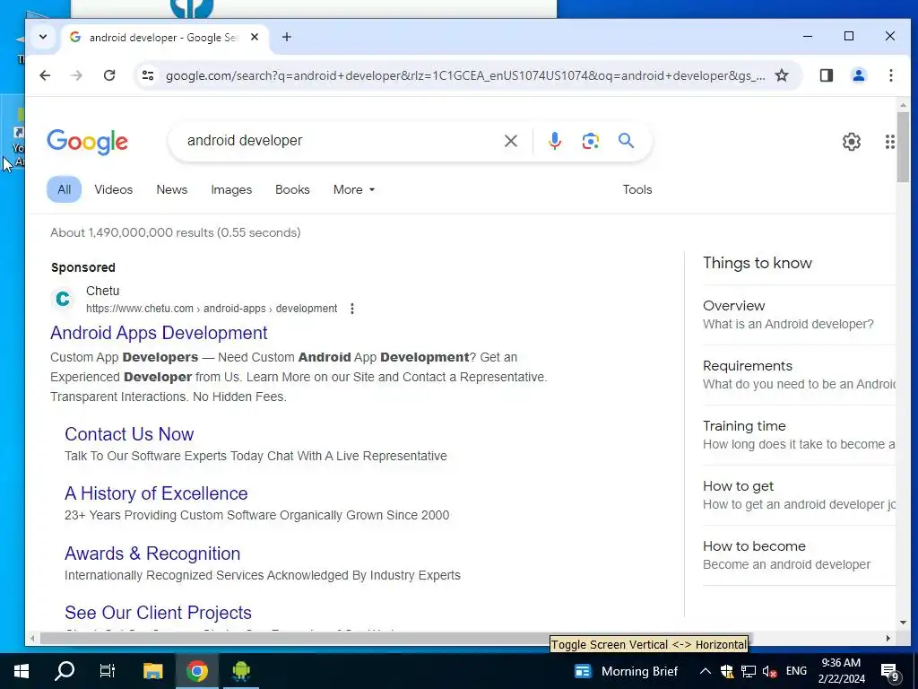
Task: Open Google quick settings gear
Action: point(852,141)
